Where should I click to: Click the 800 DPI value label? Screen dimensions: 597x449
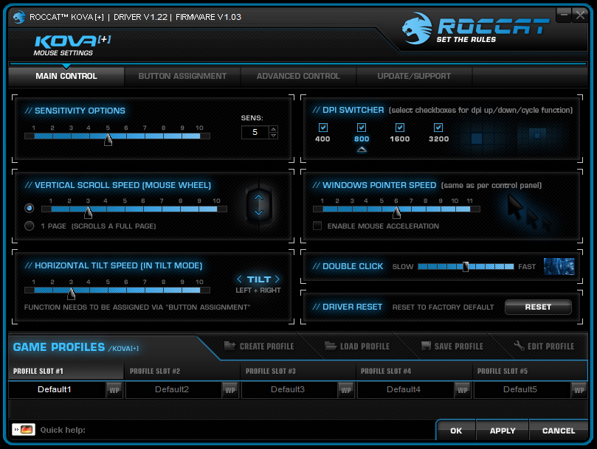362,139
